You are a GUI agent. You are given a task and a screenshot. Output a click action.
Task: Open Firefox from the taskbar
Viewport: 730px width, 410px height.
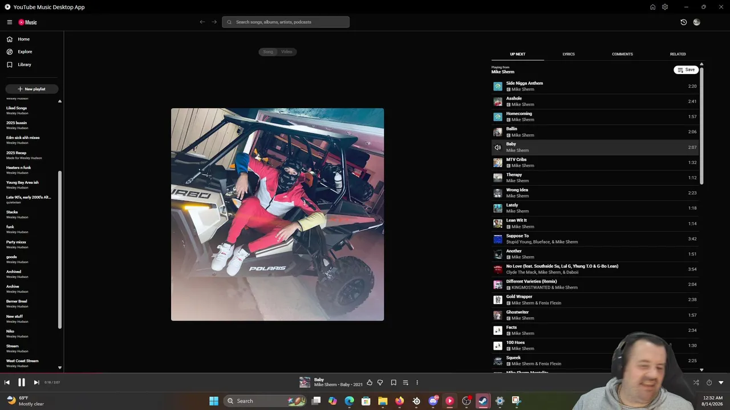coord(399,401)
